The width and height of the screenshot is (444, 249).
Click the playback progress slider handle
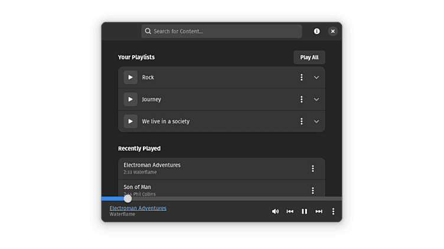tap(128, 198)
